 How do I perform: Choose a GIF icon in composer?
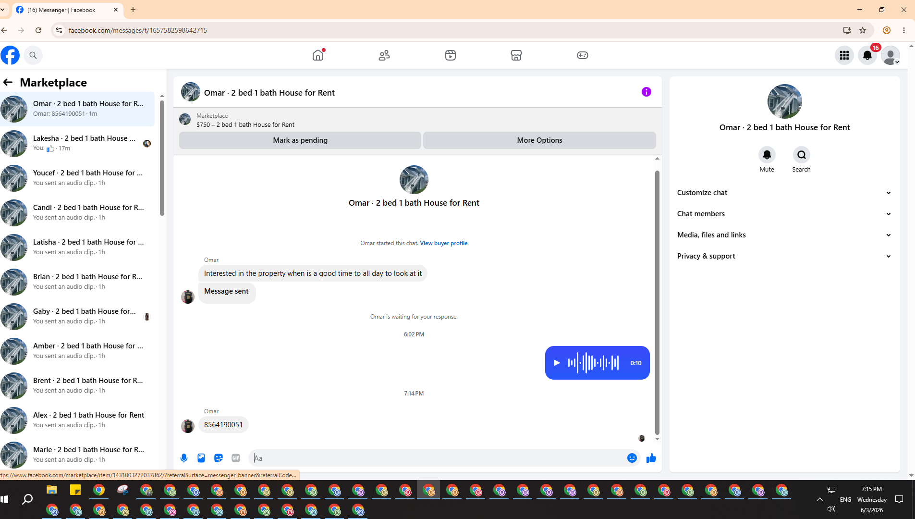tap(236, 458)
